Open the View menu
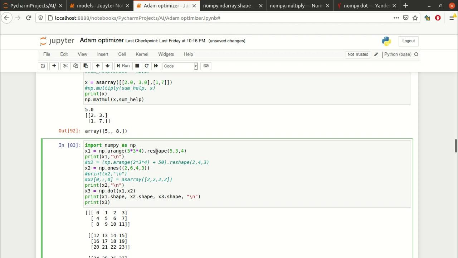The image size is (458, 258). click(82, 54)
